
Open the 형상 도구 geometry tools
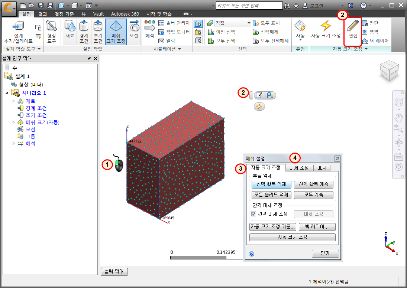51,32
